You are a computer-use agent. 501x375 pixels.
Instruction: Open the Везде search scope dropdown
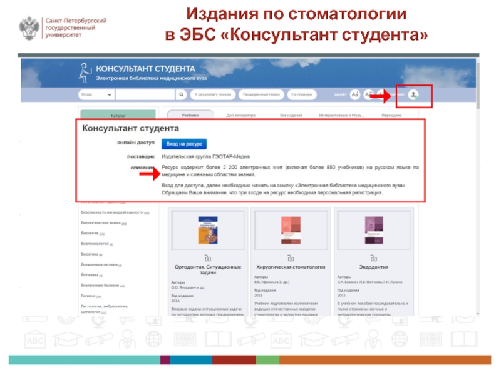click(x=96, y=94)
